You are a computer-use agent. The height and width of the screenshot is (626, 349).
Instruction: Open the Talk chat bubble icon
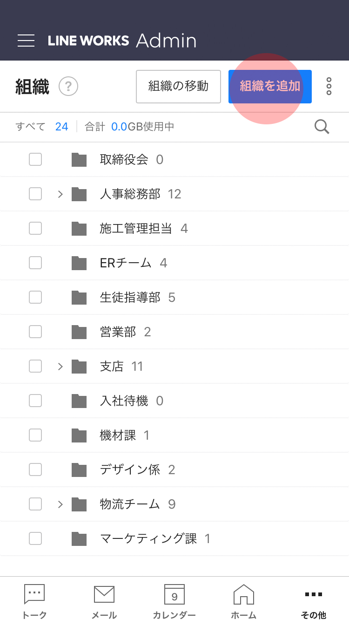point(34,595)
